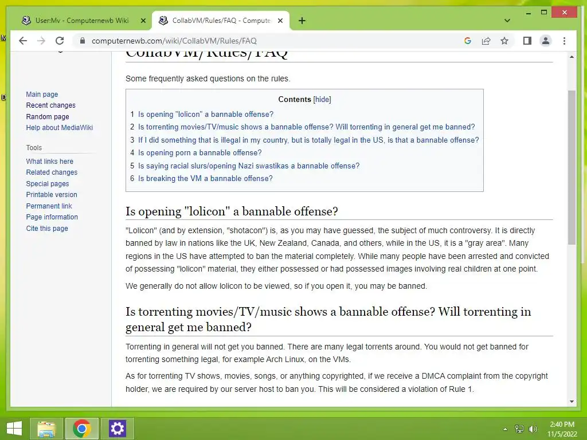Screen dimensions: 587x440
Task: Show hidden system tray icons
Action: pyautogui.click(x=506, y=429)
